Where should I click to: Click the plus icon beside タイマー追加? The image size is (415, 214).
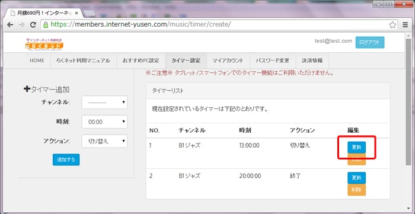click(x=27, y=89)
